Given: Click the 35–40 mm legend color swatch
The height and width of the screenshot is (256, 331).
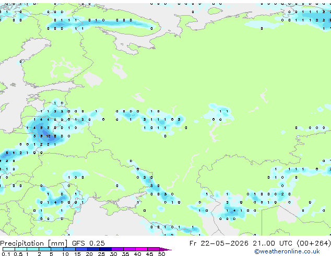Looking at the screenshot, I should click(129, 249).
